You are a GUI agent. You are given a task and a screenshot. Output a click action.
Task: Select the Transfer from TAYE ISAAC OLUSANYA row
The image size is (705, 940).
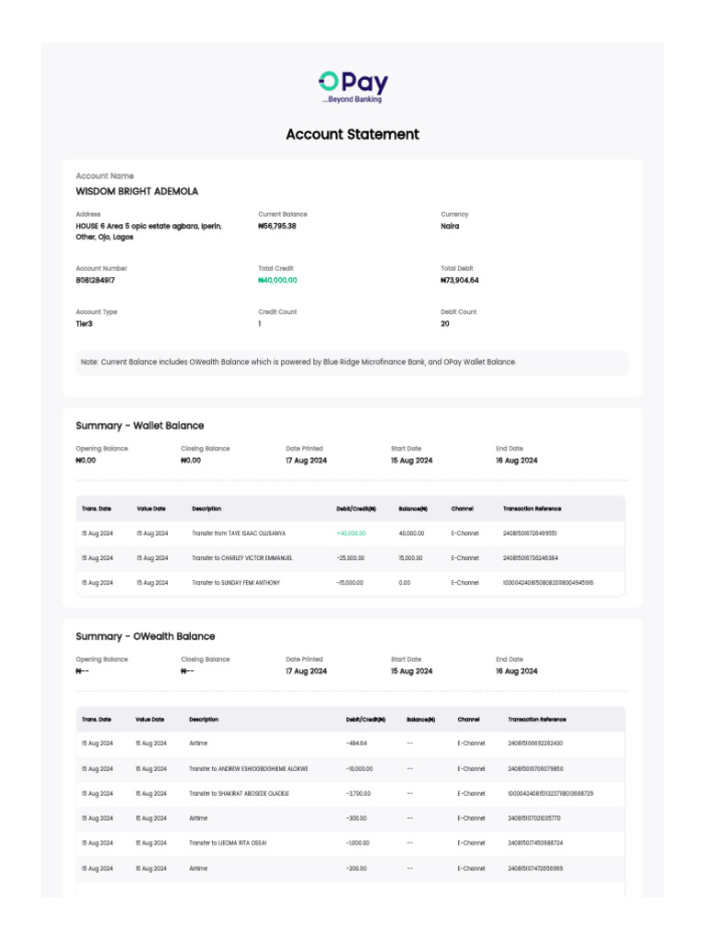tap(351, 533)
